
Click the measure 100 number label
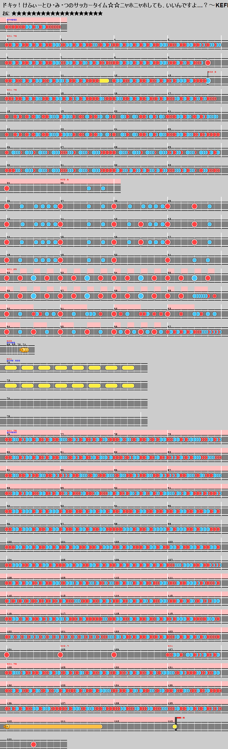click(9, 542)
